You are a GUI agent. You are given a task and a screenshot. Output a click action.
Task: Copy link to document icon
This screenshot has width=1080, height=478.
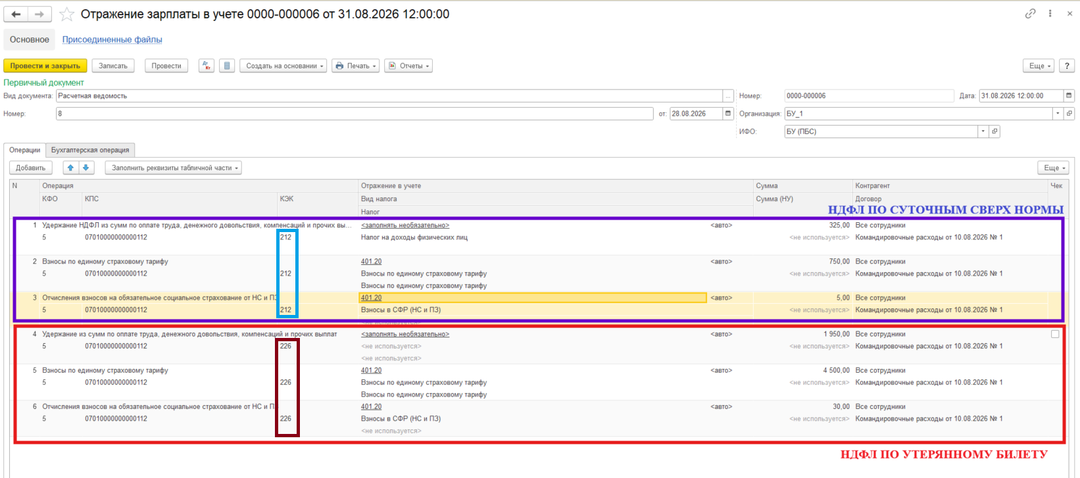tap(1030, 14)
